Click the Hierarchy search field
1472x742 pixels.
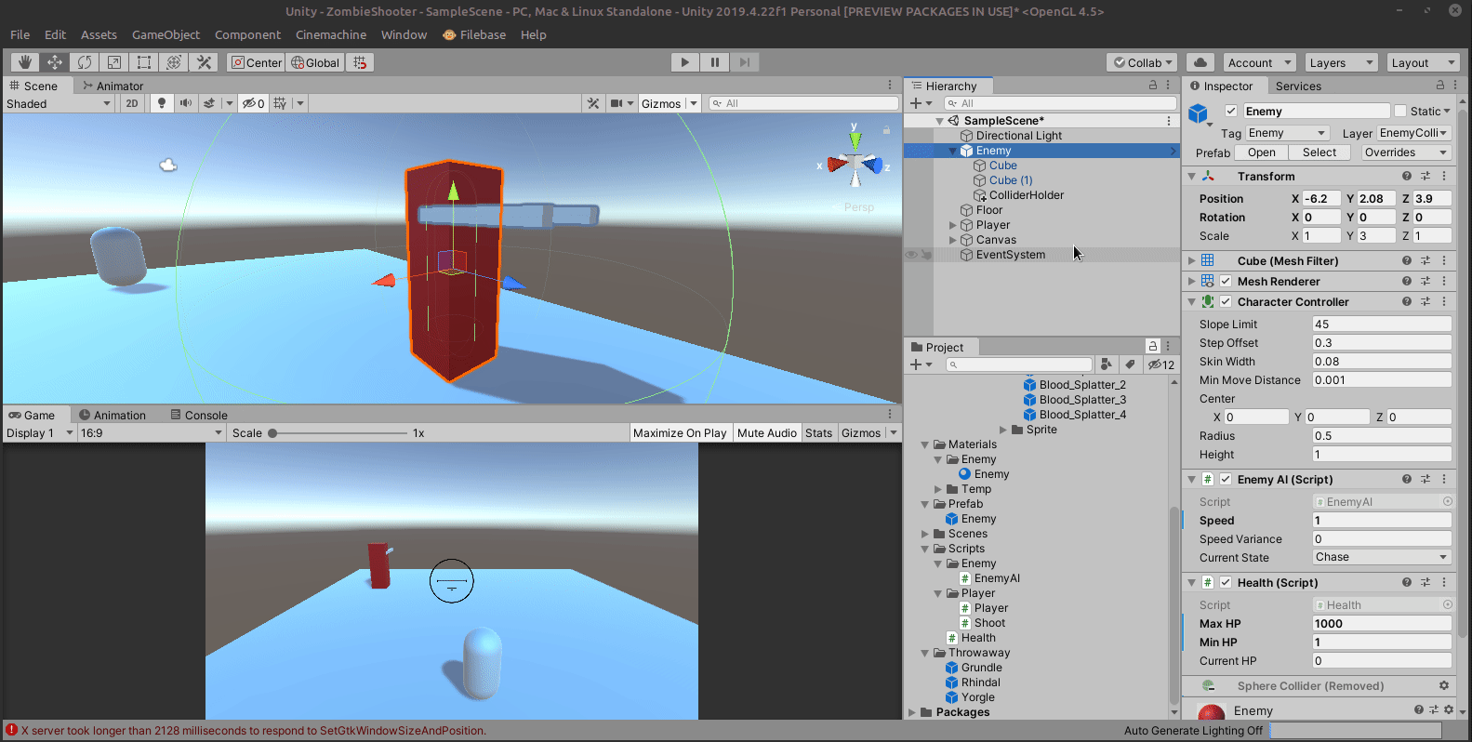tap(1061, 103)
